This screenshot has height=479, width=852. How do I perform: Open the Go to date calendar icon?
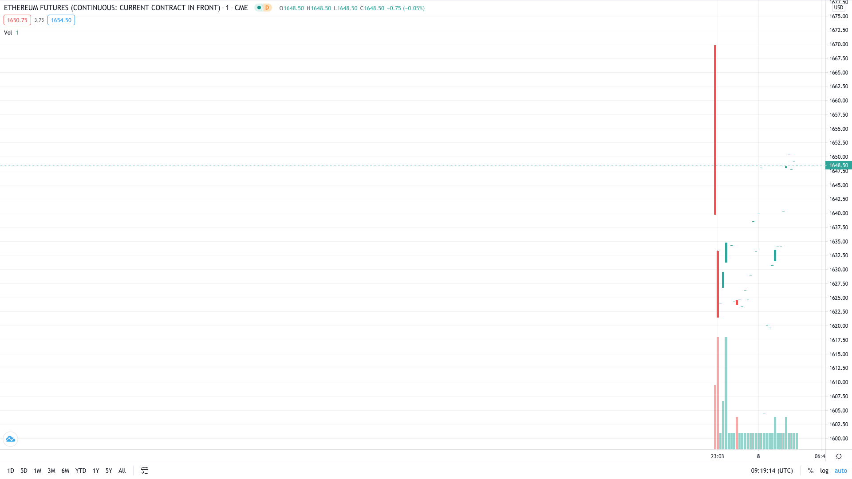click(145, 471)
